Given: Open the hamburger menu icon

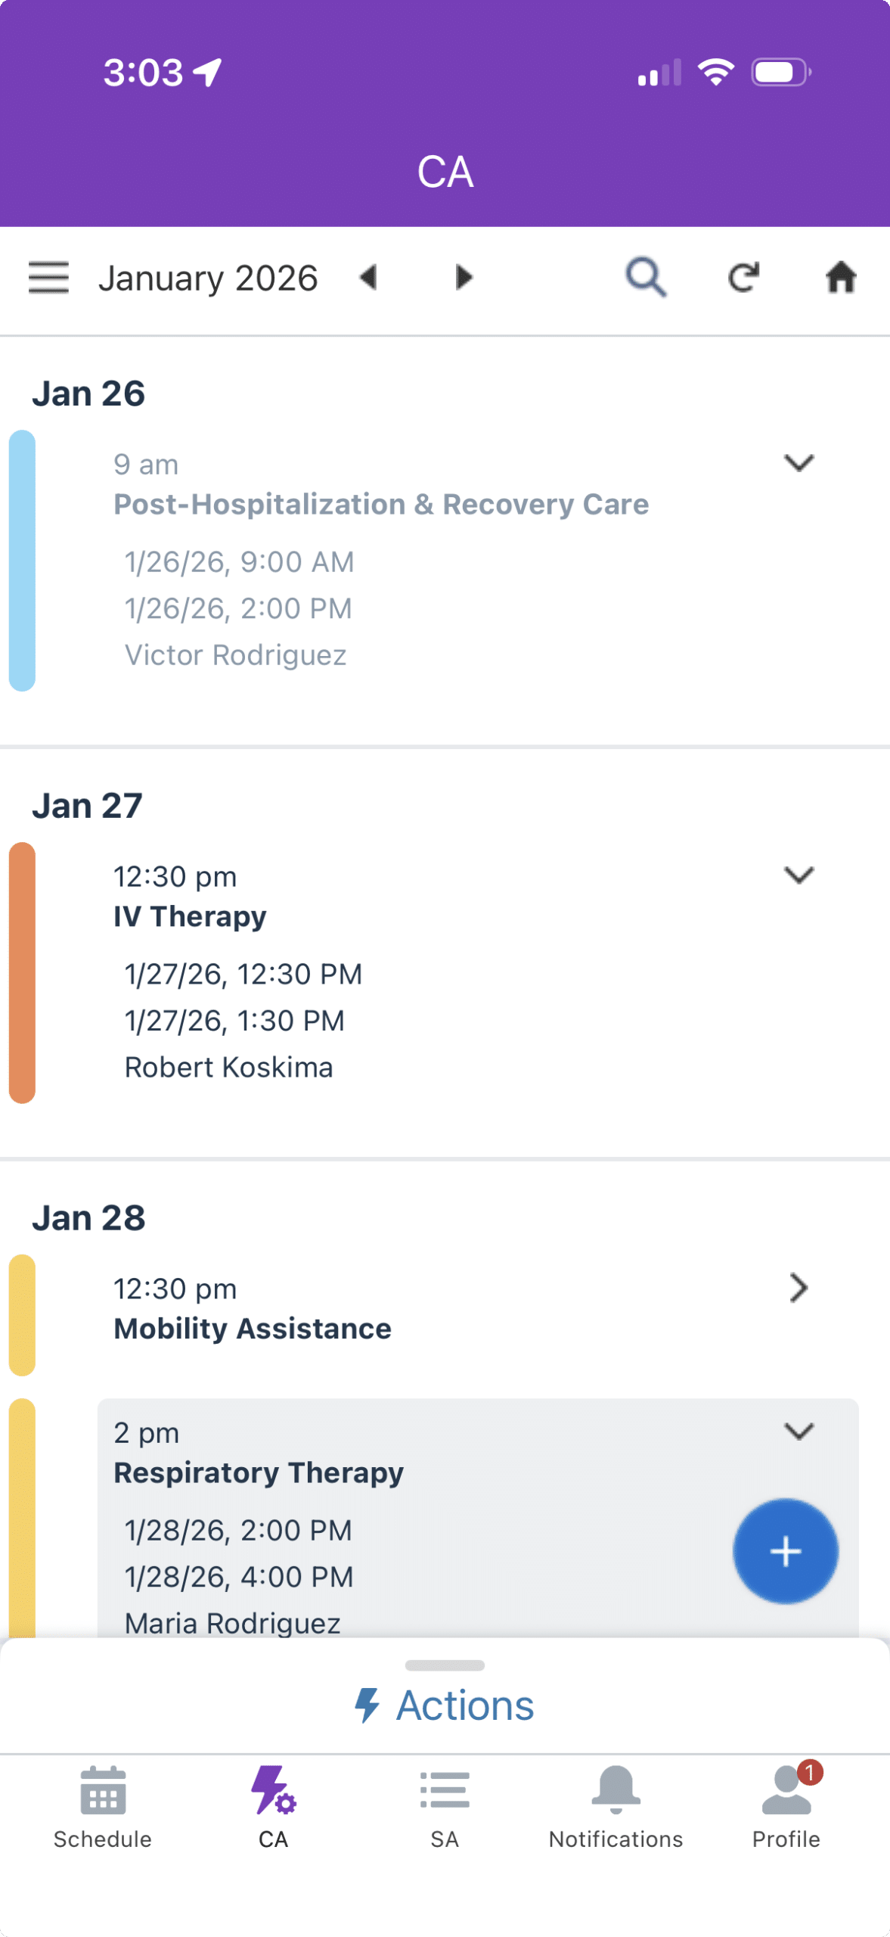Looking at the screenshot, I should point(48,278).
